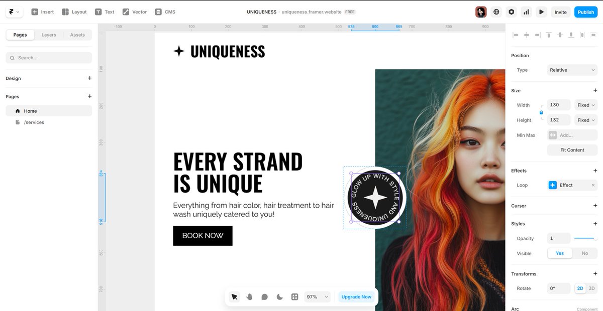Select 3D rotation mode
The image size is (603, 311).
point(591,288)
